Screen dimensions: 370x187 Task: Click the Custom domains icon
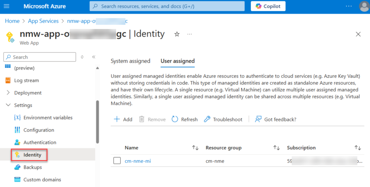[17, 179]
